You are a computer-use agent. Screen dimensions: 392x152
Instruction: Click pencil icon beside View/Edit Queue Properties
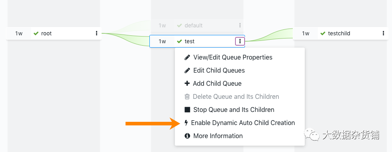point(187,57)
